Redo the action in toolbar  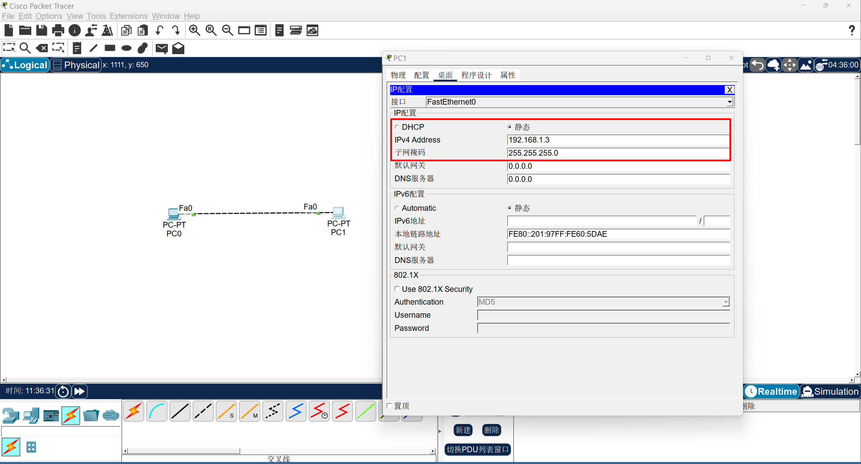pos(176,31)
